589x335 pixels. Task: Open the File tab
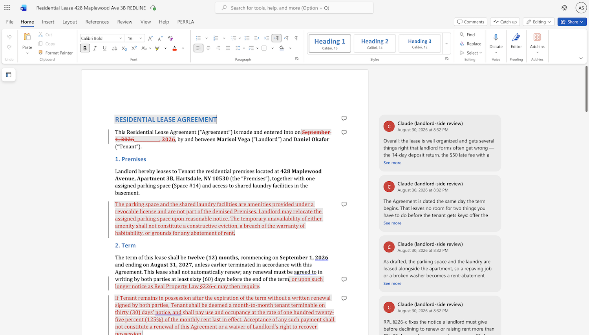[x=10, y=22]
